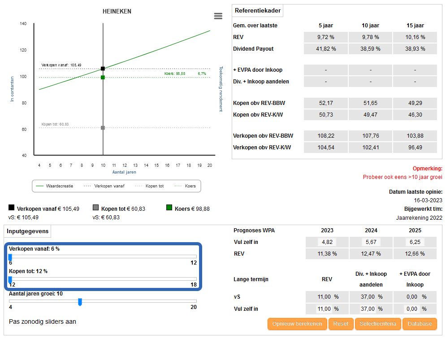
Task: Click the gray Kopen tot chart marker
Action: point(103,128)
